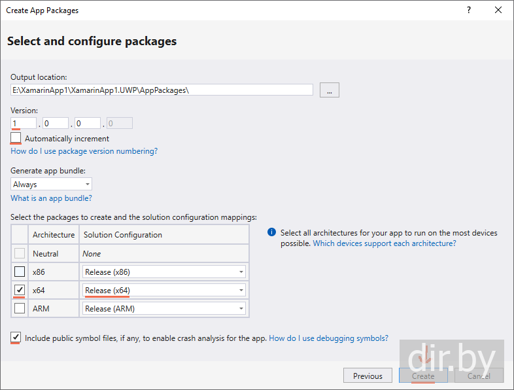Open How do I use debugging symbols link
The image size is (514, 390).
(x=328, y=338)
